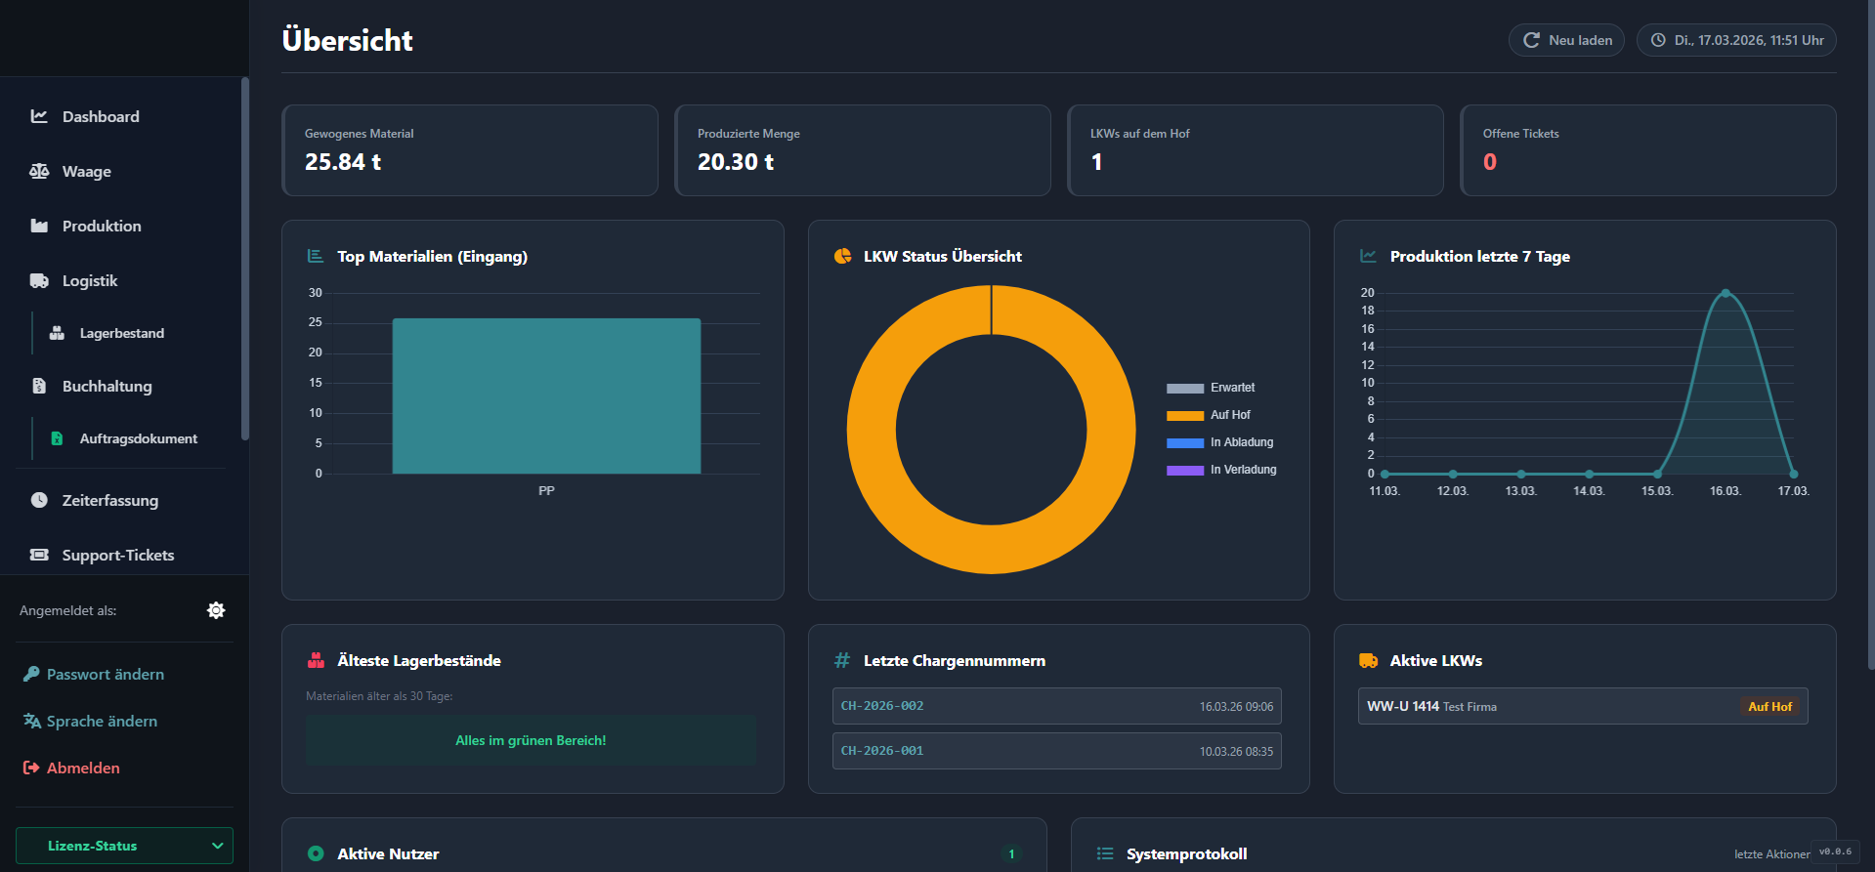1875x872 pixels.
Task: Click the Lagerbestand boxes icon
Action: (x=57, y=333)
